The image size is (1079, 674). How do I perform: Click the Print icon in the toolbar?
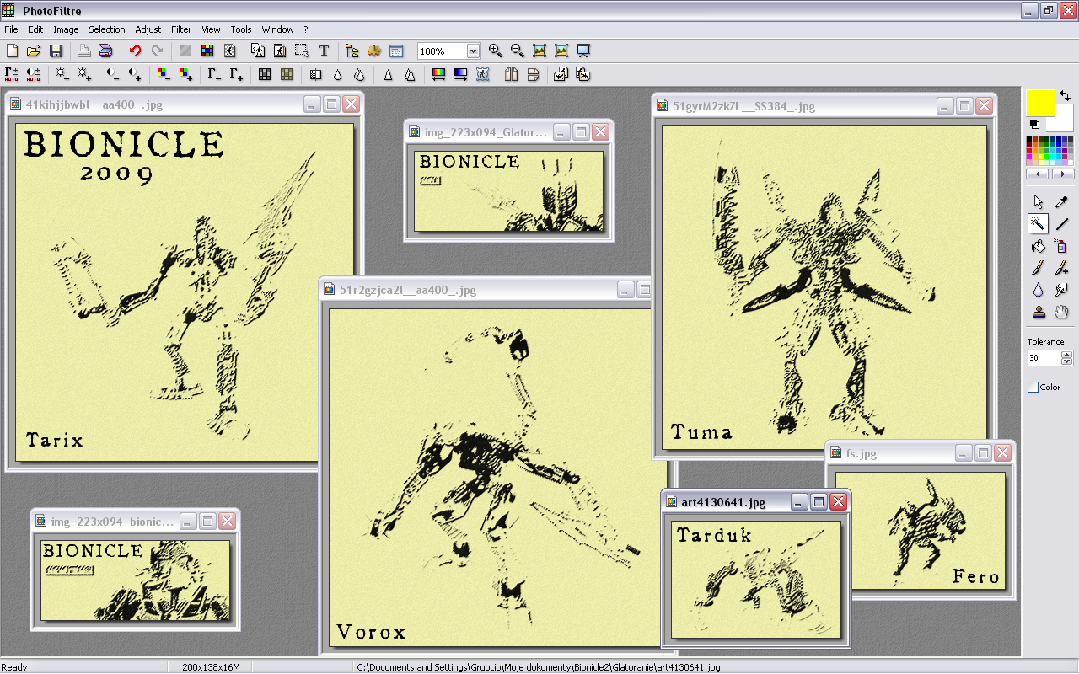coord(83,51)
